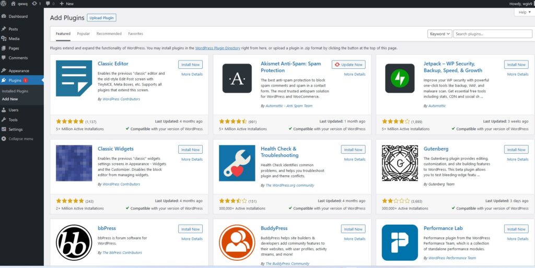This screenshot has width=535, height=268.
Task: Click the Jetpack plugin logo
Action: [400, 78]
